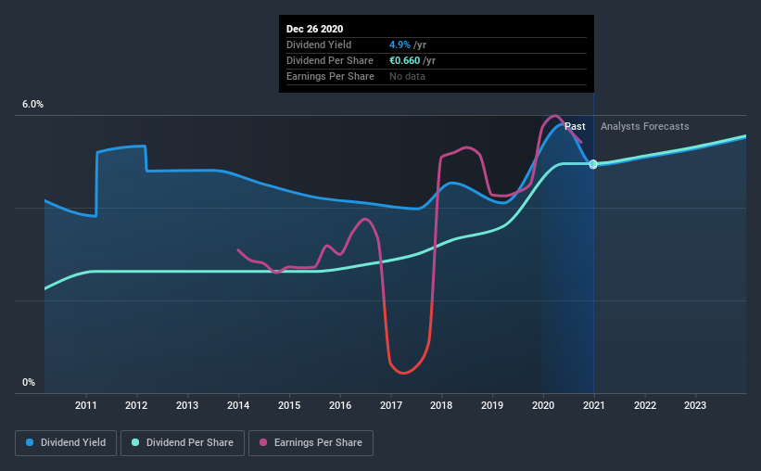Image resolution: width=761 pixels, height=471 pixels.
Task: Click the 2022 x-axis label
Action: tap(645, 405)
